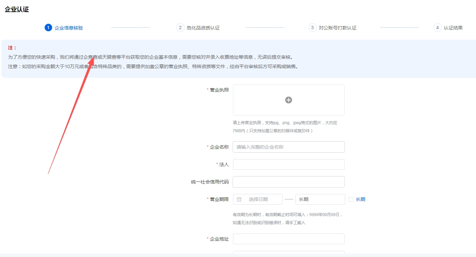Image resolution: width=476 pixels, height=257 pixels.
Task: Focus the 企业地址 input field
Action: [288, 239]
